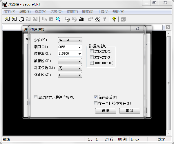The image size is (174, 144).
Task: Uncheck the 保存会话 checkbox
Action: pyautogui.click(x=95, y=97)
